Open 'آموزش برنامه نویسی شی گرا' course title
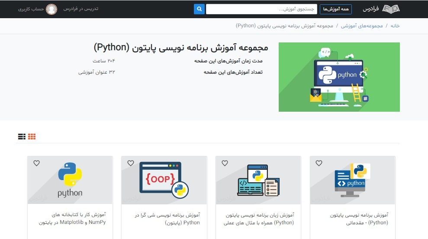428x239 pixels. [167, 219]
